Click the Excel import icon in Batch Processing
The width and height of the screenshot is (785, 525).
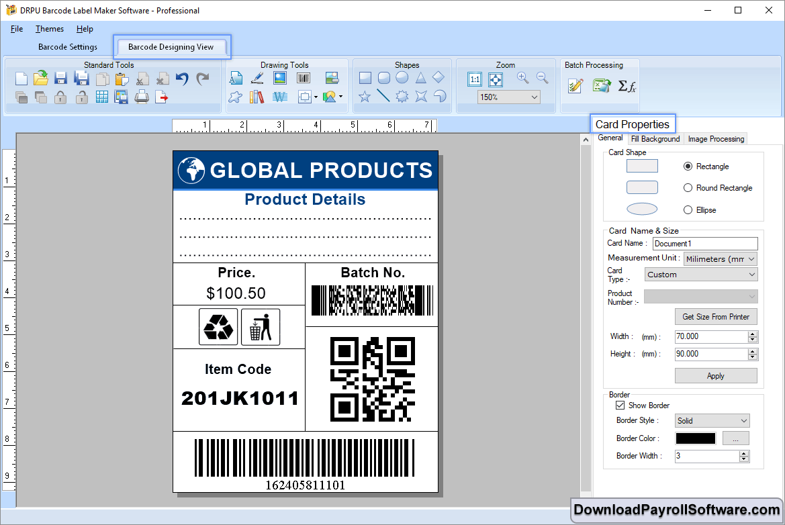pos(601,85)
